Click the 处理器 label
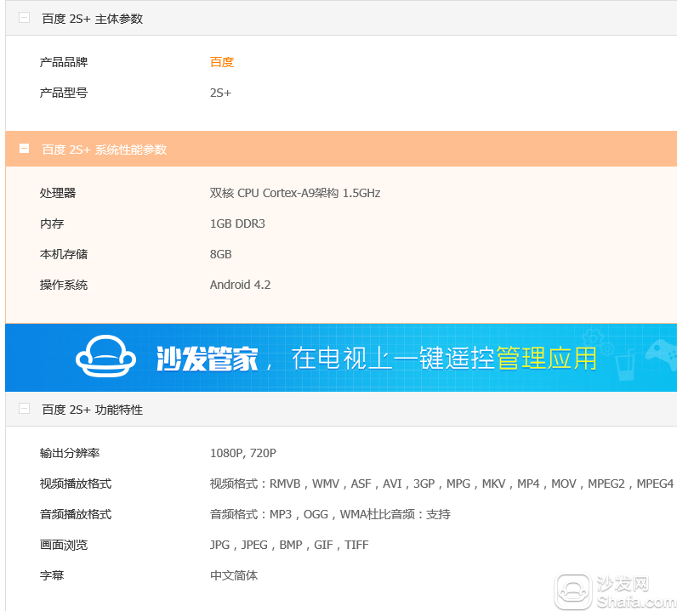677x611 pixels. [x=58, y=193]
